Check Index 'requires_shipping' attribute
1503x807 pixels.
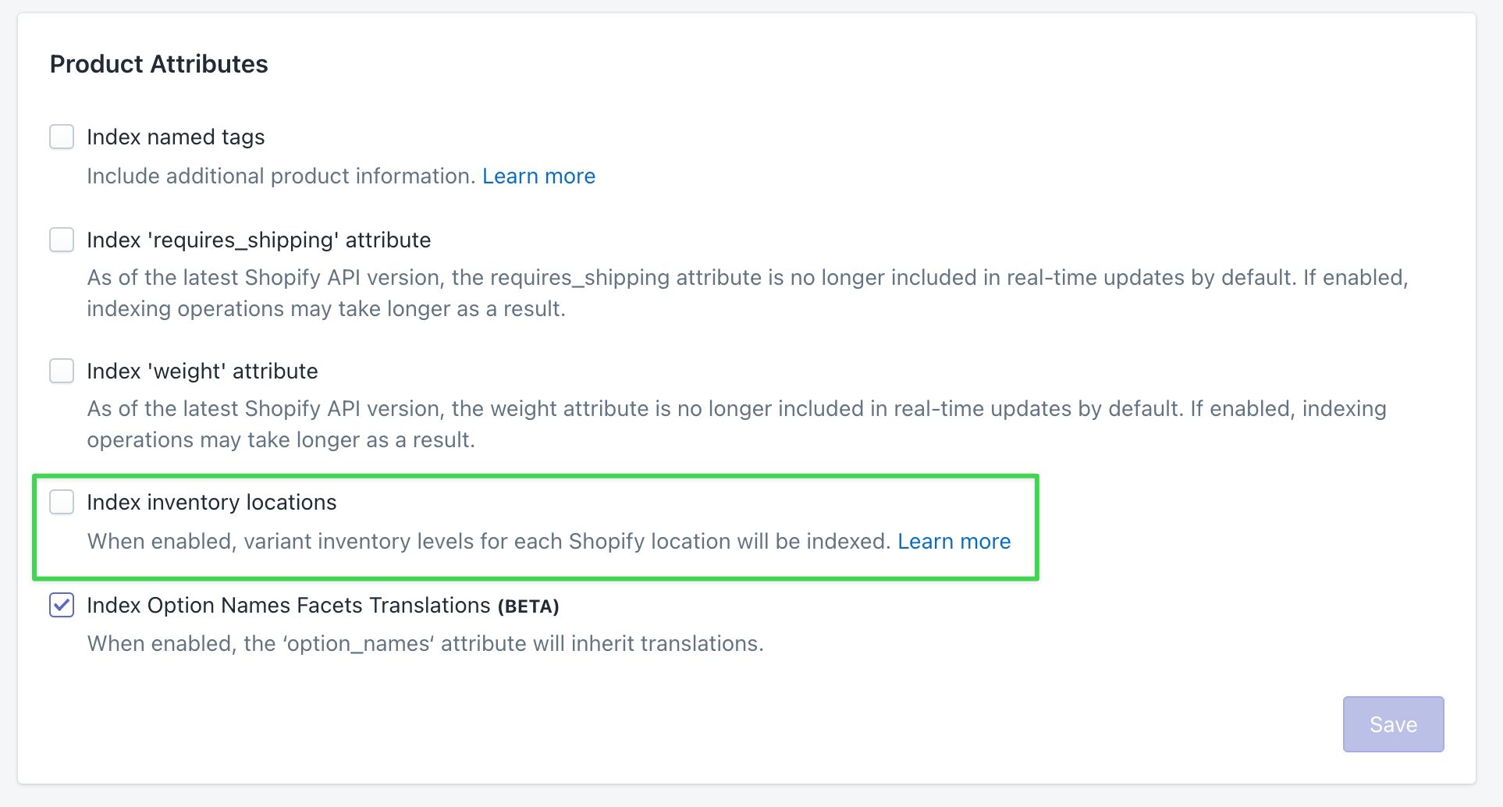click(62, 240)
